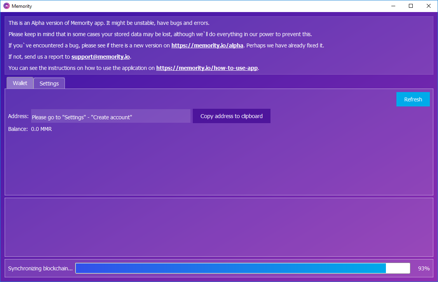Click the Memority title text
The height and width of the screenshot is (282, 438).
point(22,6)
